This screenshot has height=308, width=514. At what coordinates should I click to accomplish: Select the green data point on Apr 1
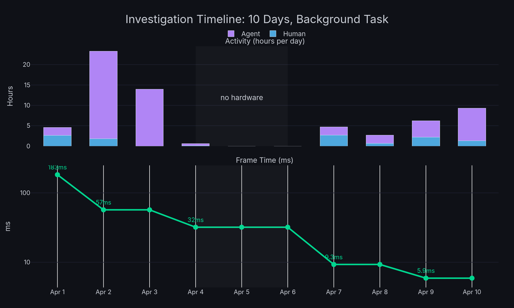pyautogui.click(x=57, y=175)
